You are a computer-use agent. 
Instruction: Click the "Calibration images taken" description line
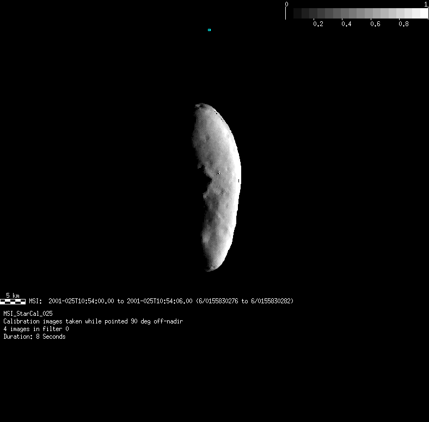pos(93,321)
